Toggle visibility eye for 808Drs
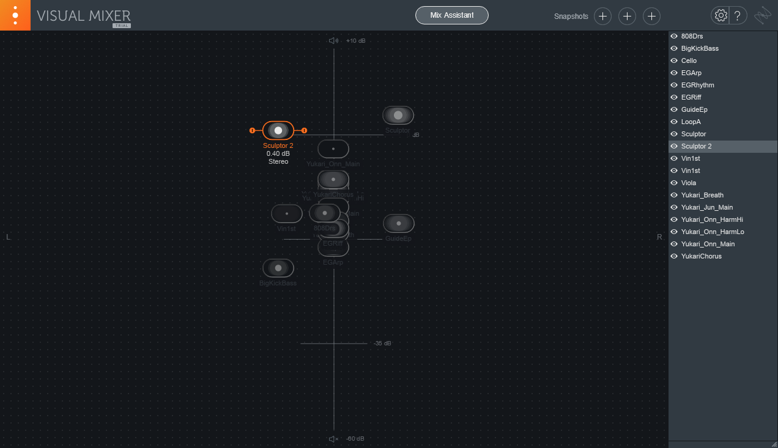The image size is (778, 448). point(674,36)
